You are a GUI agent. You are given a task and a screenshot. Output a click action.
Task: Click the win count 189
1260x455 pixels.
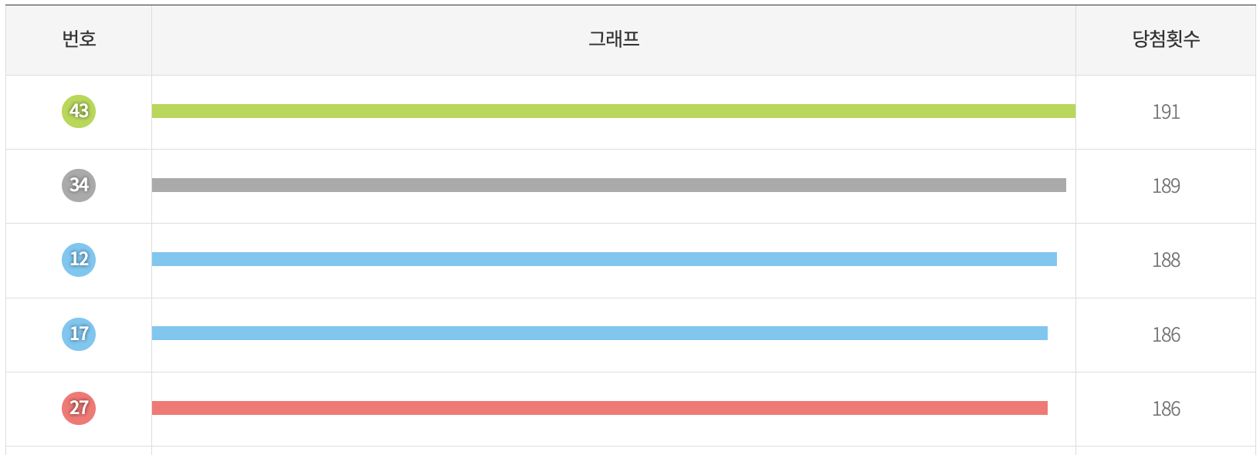[x=1166, y=186]
